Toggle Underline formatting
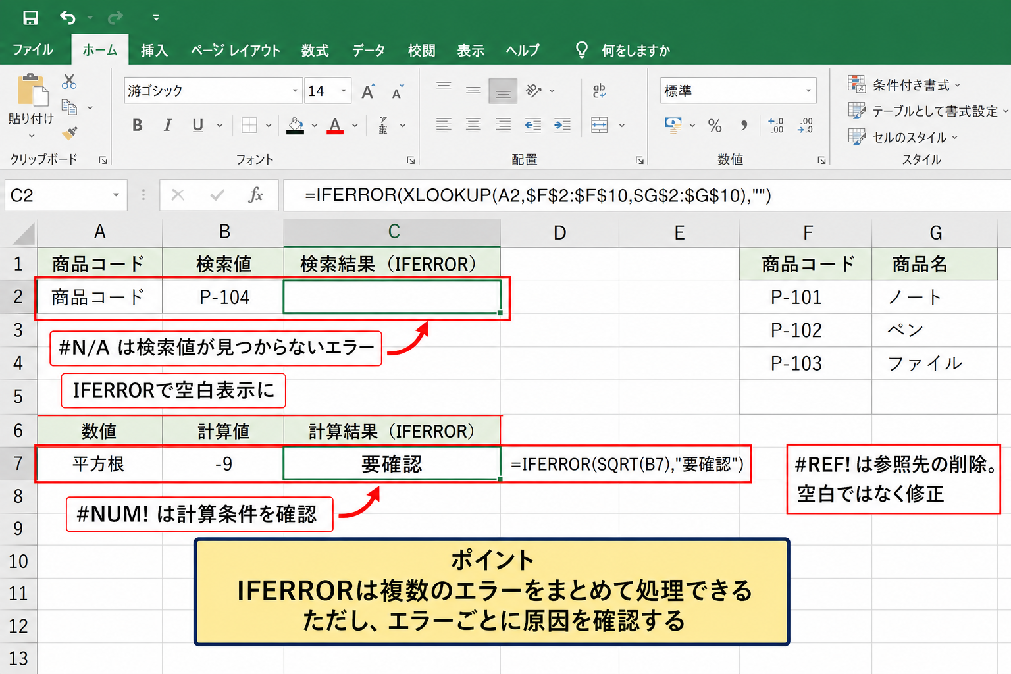This screenshot has width=1011, height=674. click(x=197, y=125)
